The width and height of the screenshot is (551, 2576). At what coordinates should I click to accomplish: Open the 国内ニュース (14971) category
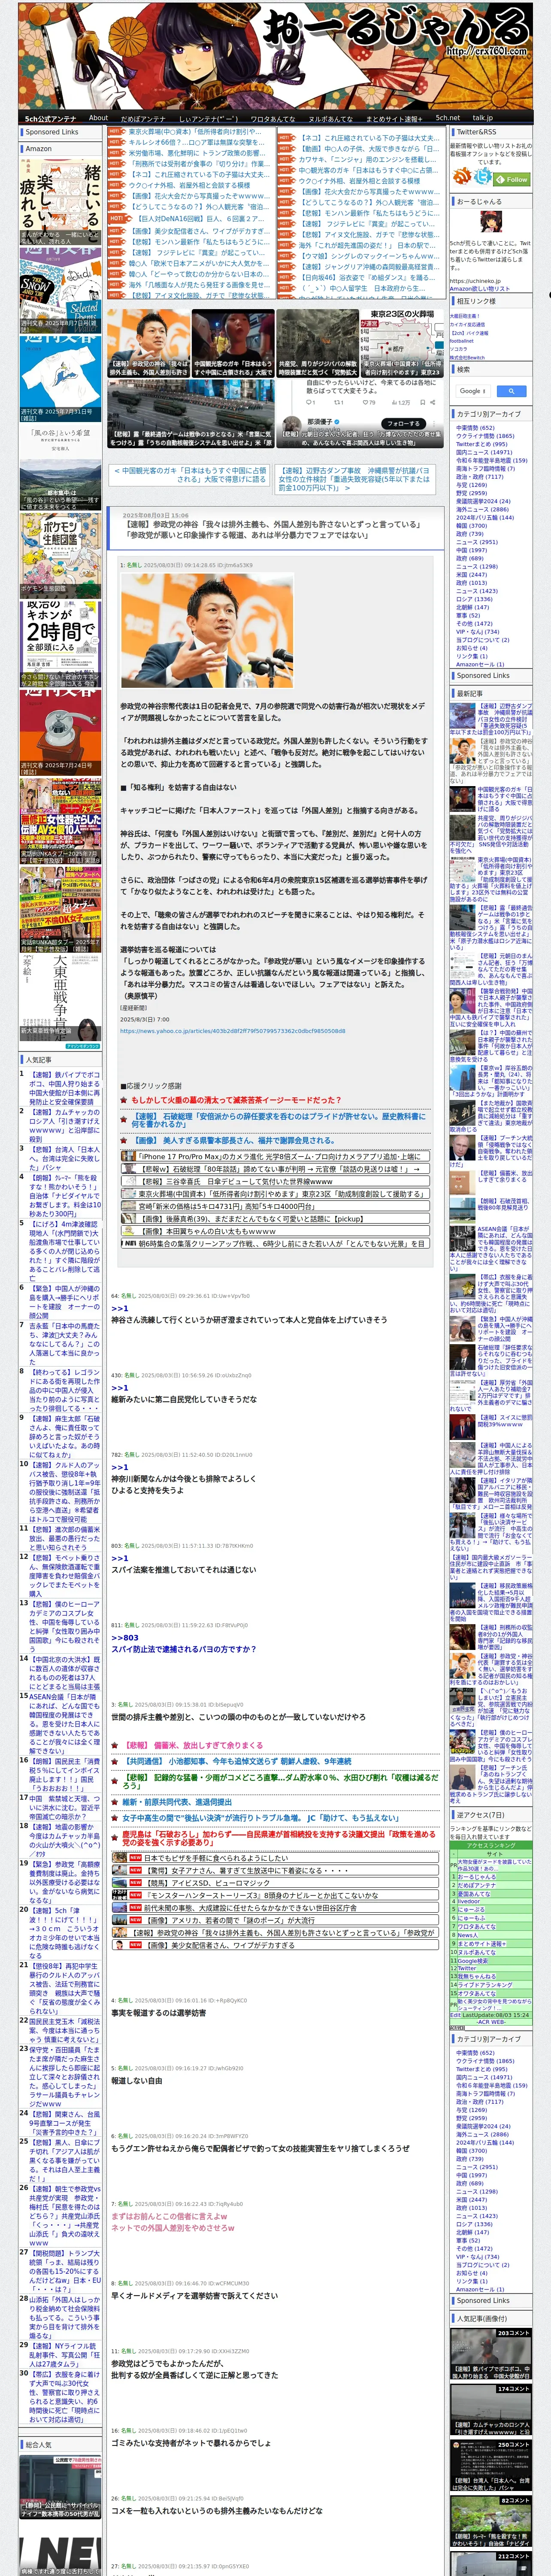(x=484, y=452)
